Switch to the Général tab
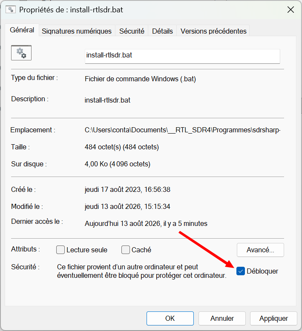This screenshot has width=302, height=331. click(22, 30)
